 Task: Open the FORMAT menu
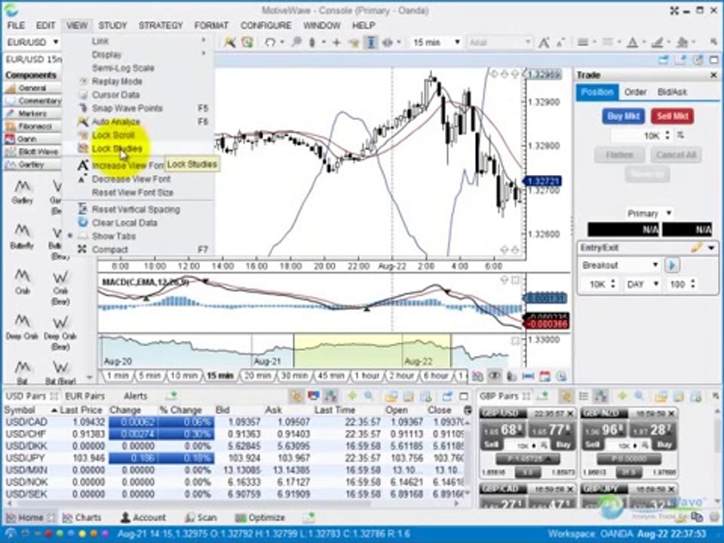(211, 26)
